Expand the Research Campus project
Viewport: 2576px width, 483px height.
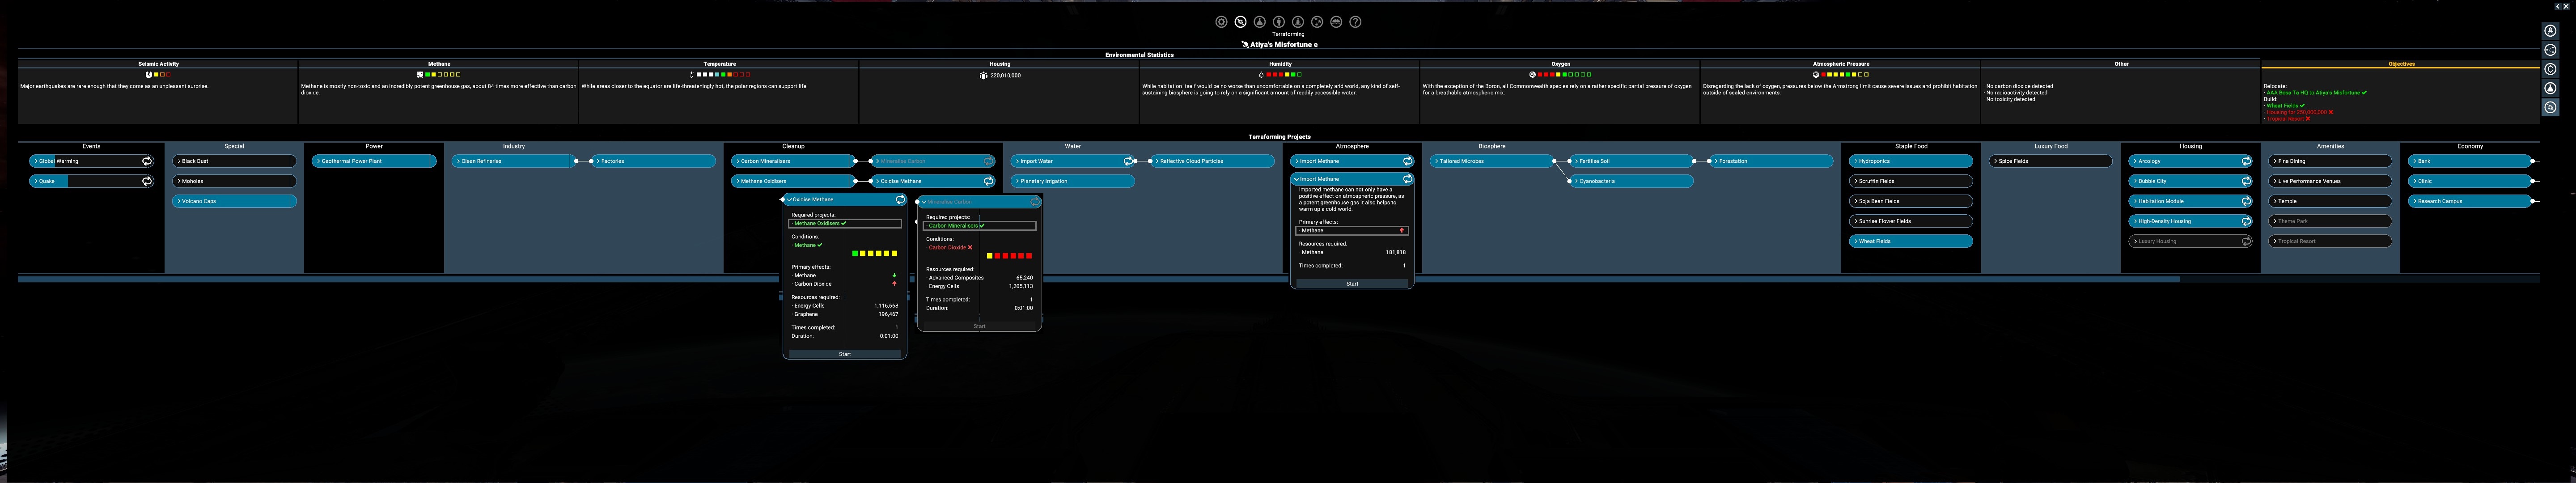2470,201
